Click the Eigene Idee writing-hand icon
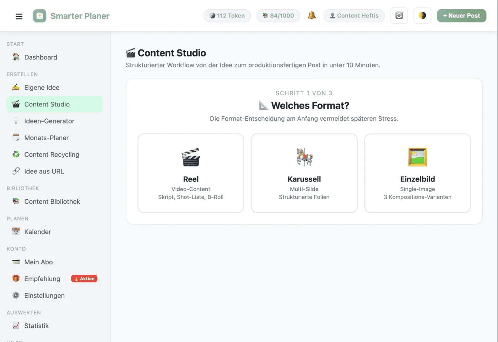The width and height of the screenshot is (498, 342). click(x=16, y=87)
